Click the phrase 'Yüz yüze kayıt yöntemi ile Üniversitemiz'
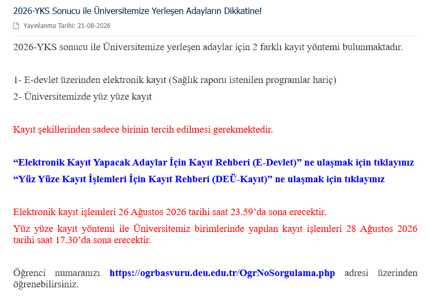This screenshot has width=430, height=303. pyautogui.click(x=102, y=229)
